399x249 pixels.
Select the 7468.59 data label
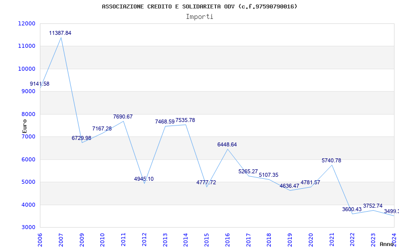point(165,122)
